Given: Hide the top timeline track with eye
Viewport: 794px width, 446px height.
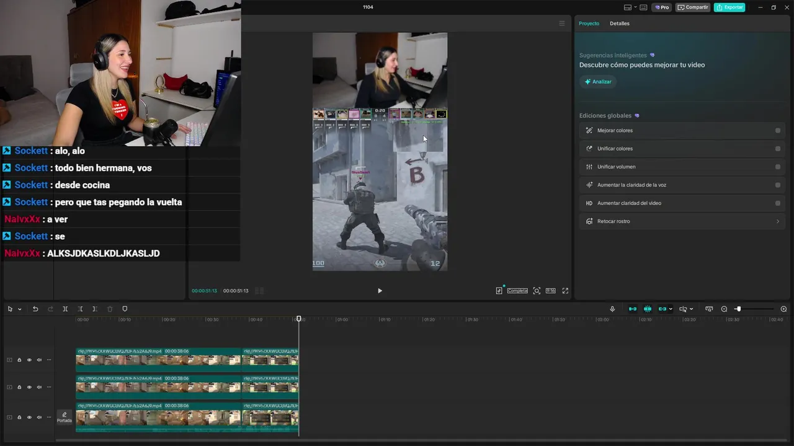Looking at the screenshot, I should tap(29, 360).
